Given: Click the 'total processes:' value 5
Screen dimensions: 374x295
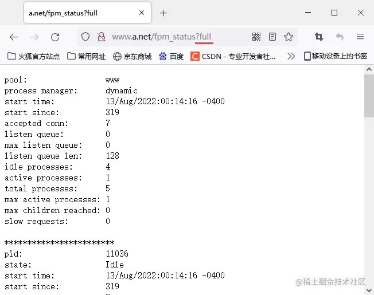Looking at the screenshot, I should pos(108,188).
